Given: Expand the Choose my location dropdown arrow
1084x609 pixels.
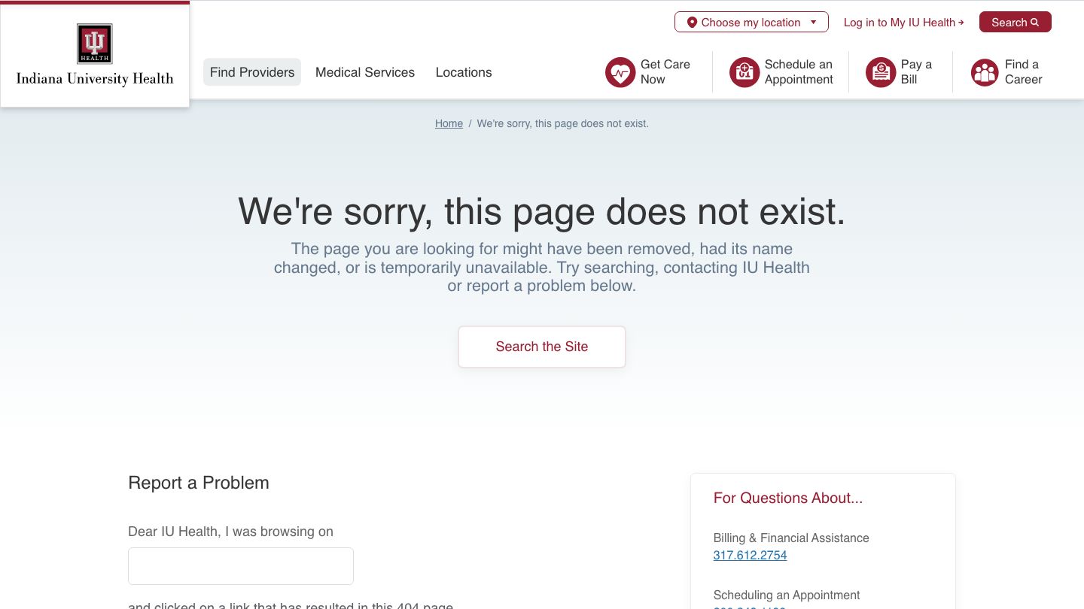Looking at the screenshot, I should click(814, 23).
